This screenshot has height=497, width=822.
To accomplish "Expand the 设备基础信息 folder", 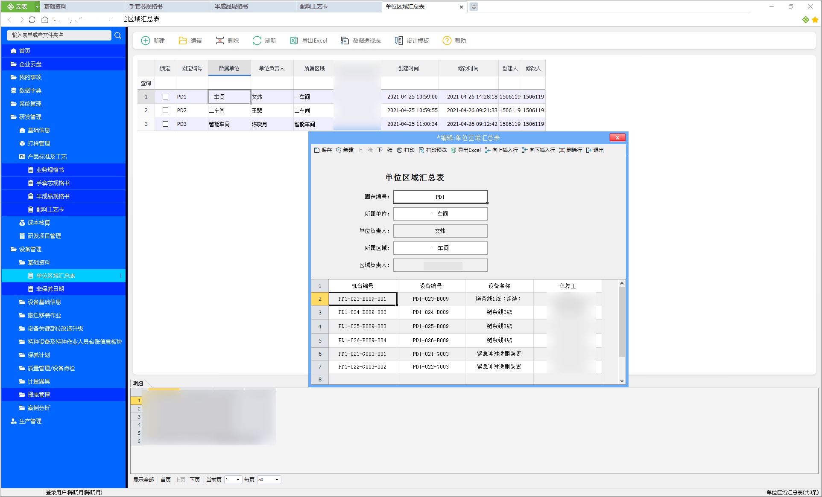I will click(22, 302).
